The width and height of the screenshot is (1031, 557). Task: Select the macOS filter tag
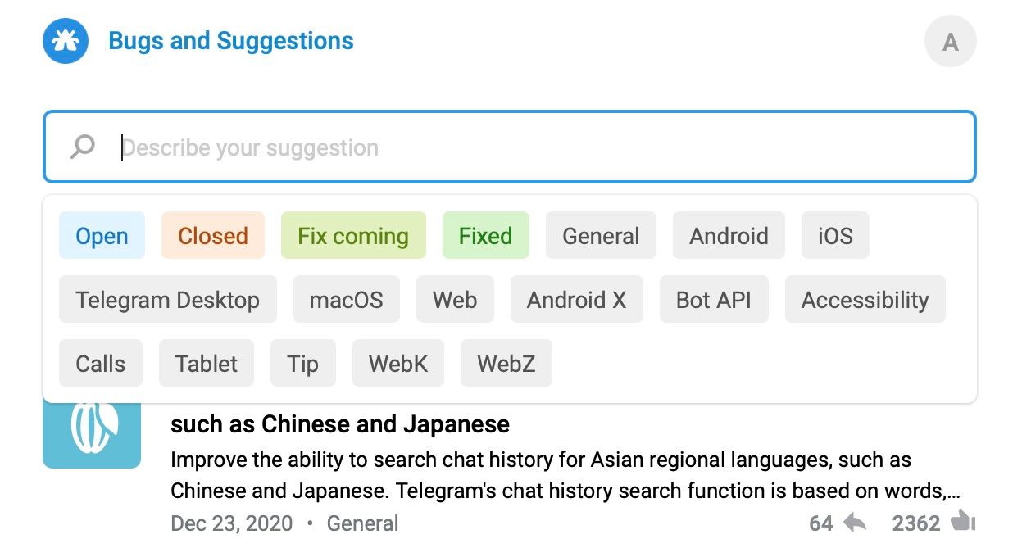(x=347, y=300)
